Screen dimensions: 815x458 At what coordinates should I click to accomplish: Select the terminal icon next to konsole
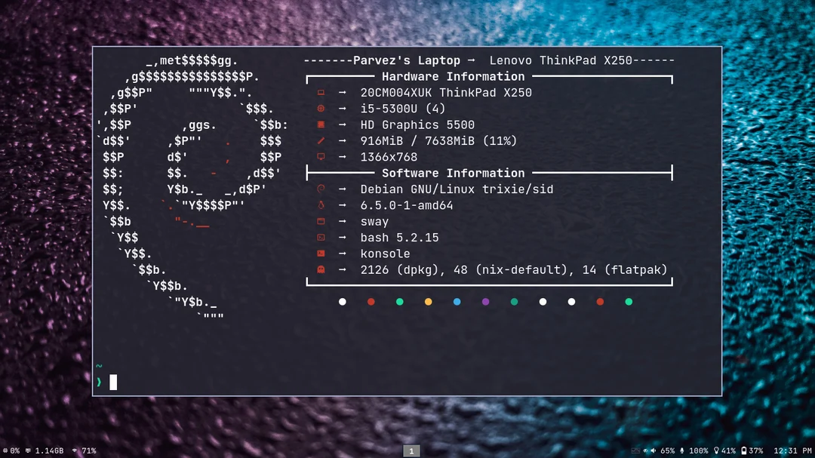[321, 254]
